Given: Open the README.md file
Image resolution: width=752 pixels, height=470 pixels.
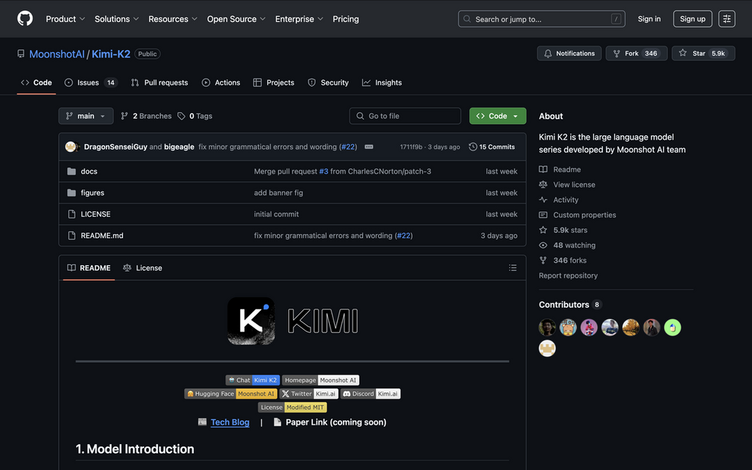Looking at the screenshot, I should click(101, 236).
